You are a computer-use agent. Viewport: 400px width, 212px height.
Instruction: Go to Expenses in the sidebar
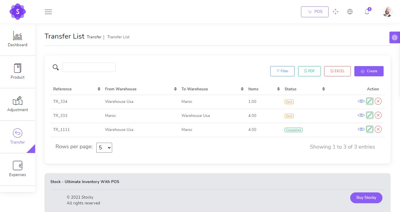click(18, 169)
